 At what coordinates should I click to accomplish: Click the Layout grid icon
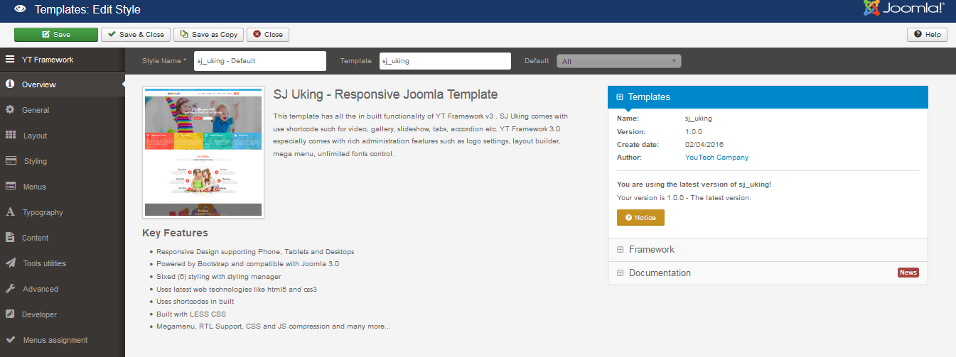[11, 136]
